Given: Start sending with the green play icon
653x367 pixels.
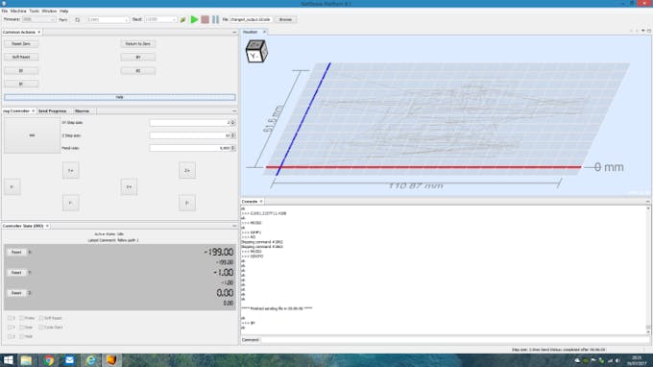Looking at the screenshot, I should tap(194, 19).
